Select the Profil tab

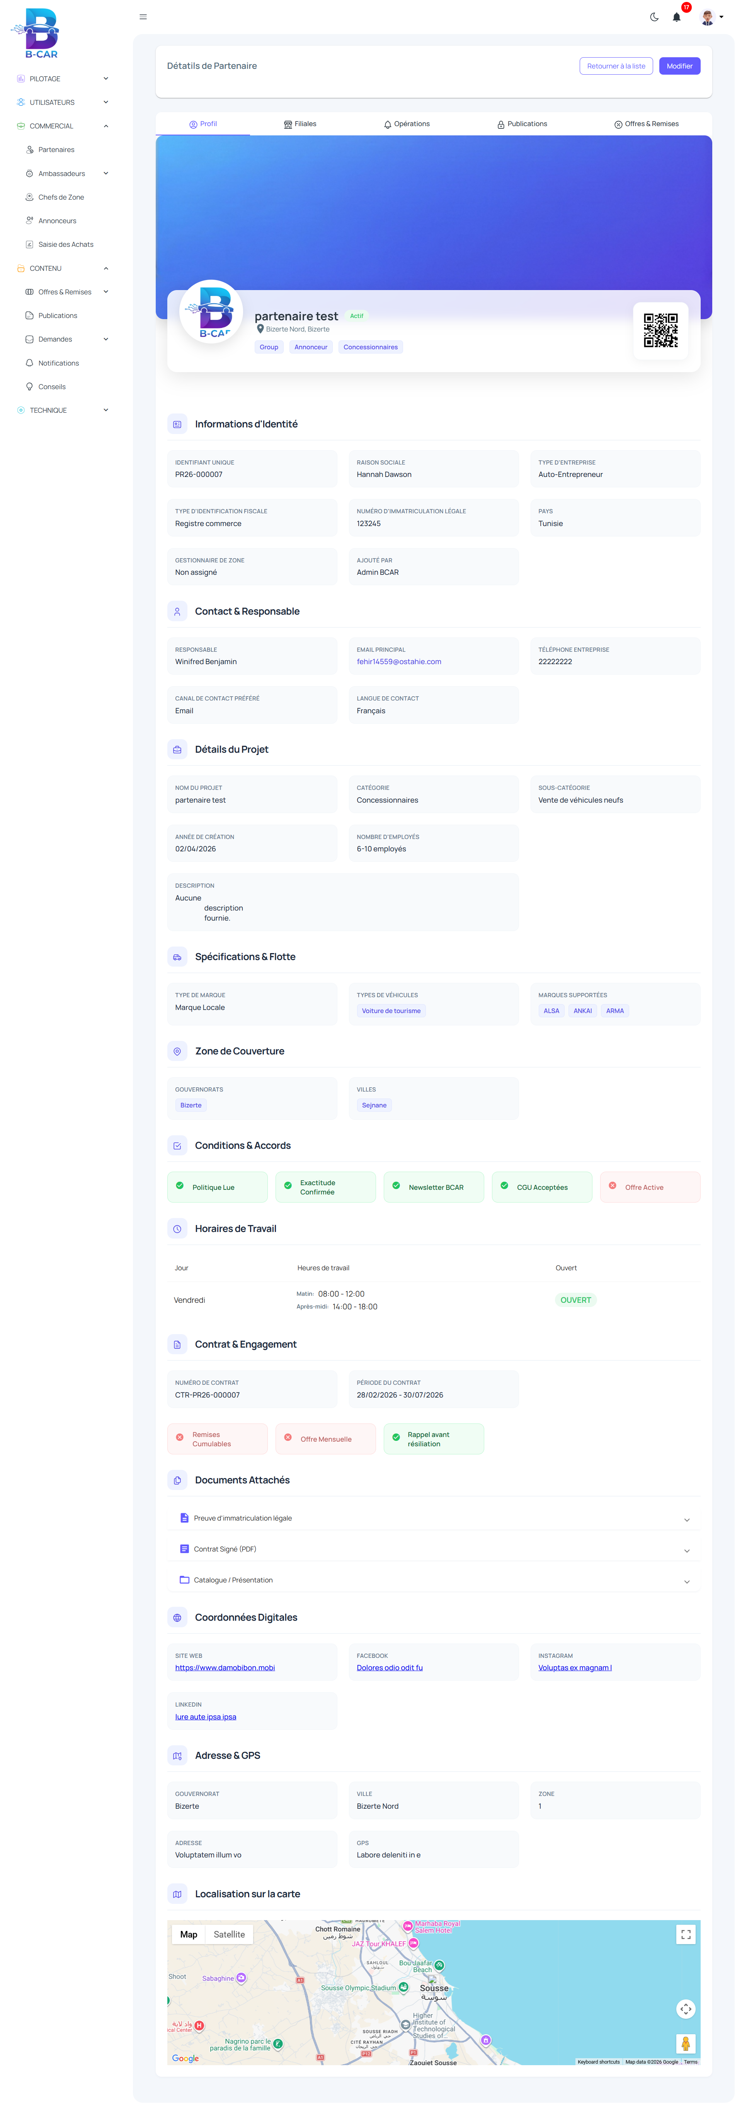point(203,124)
